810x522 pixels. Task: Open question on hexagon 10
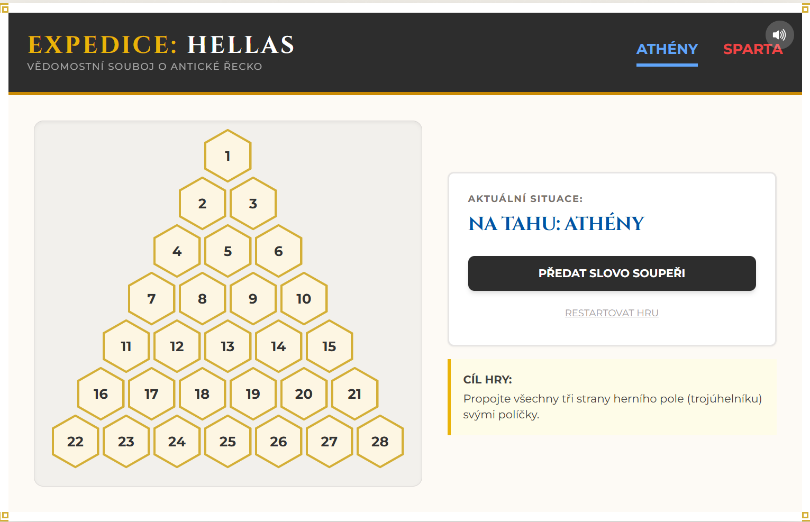304,299
